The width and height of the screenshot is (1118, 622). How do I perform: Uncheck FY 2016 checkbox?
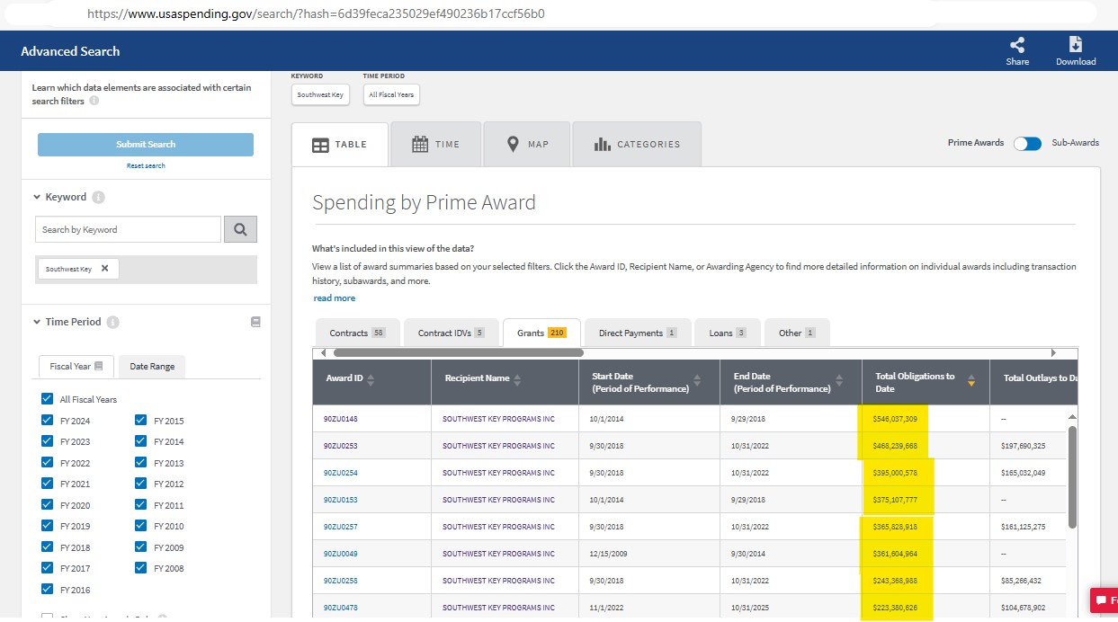(47, 590)
